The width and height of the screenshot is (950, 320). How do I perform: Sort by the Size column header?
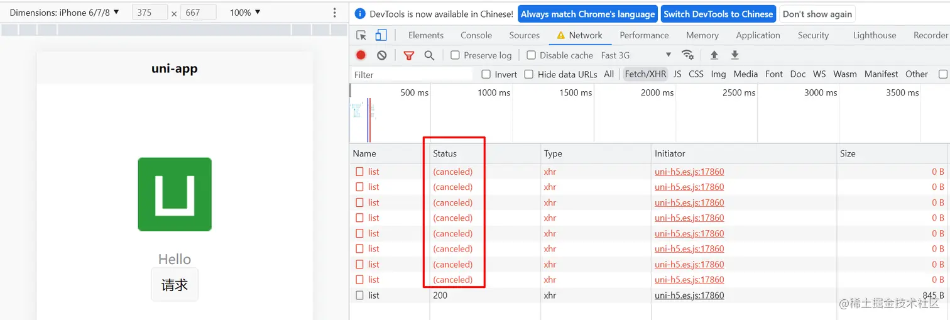pos(893,153)
